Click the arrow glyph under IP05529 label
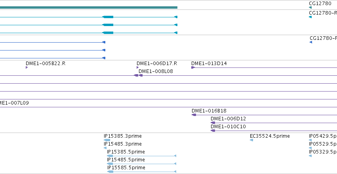The image size is (337, 174). (x=310, y=148)
